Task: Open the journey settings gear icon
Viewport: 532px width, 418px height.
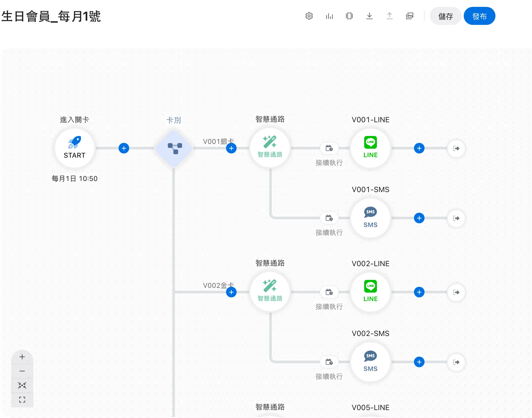Action: point(309,16)
